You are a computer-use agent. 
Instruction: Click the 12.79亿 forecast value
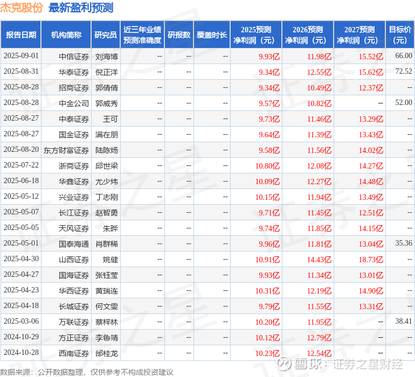pos(319,338)
